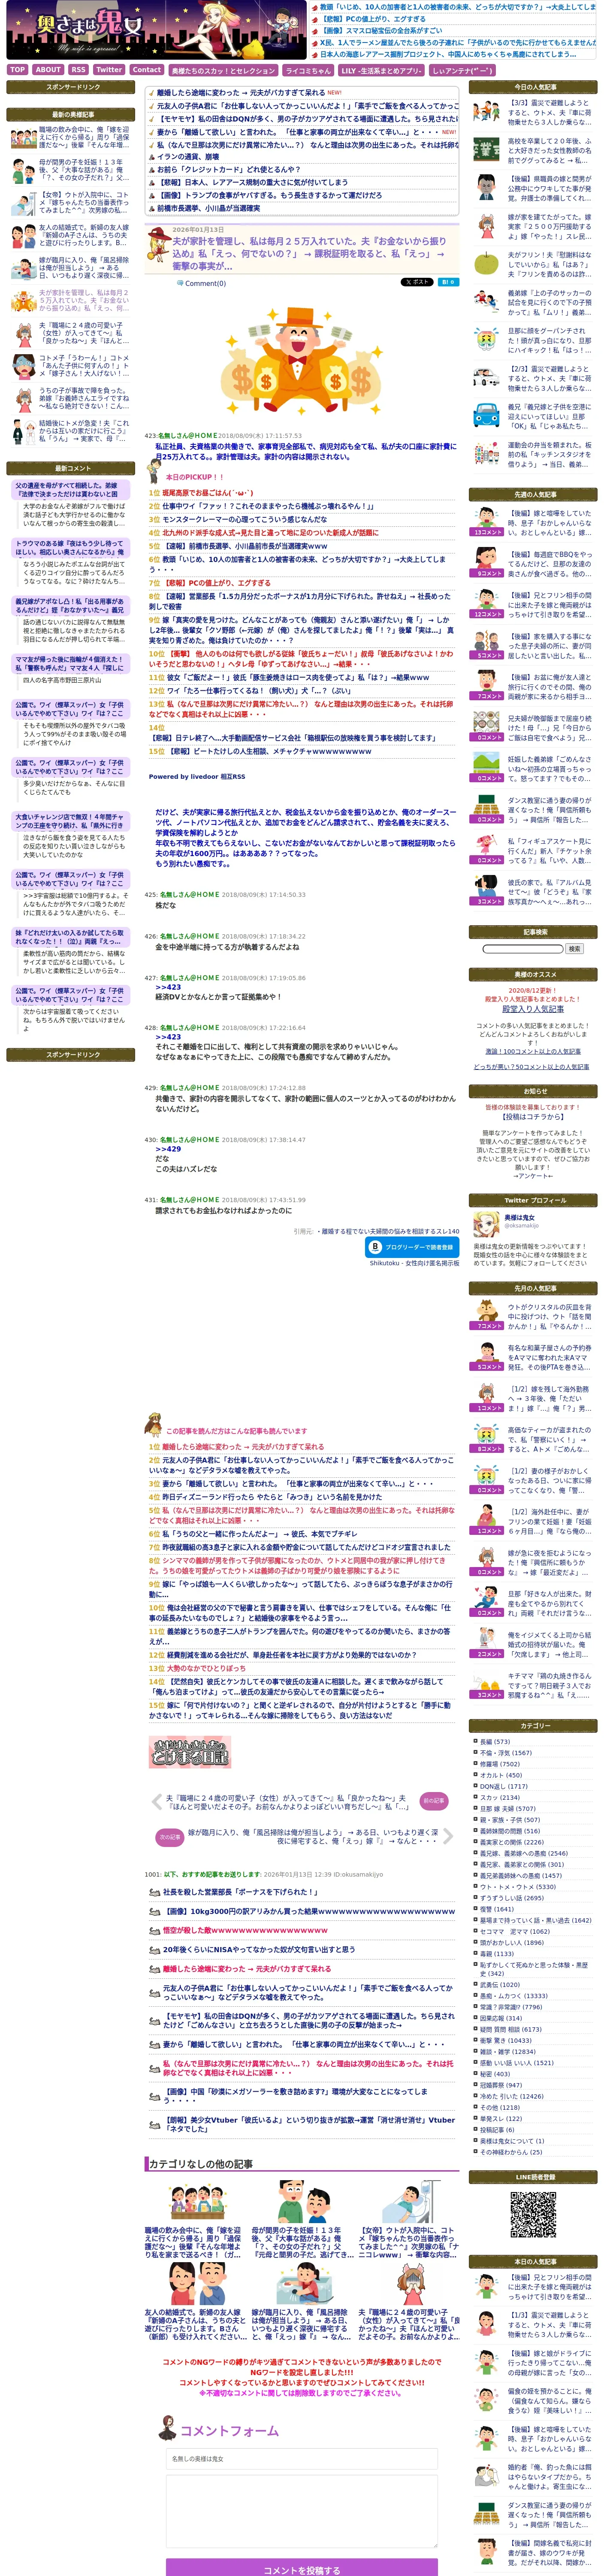Open the ABOUT navigation tab
604x2576 pixels.
pyautogui.click(x=48, y=70)
